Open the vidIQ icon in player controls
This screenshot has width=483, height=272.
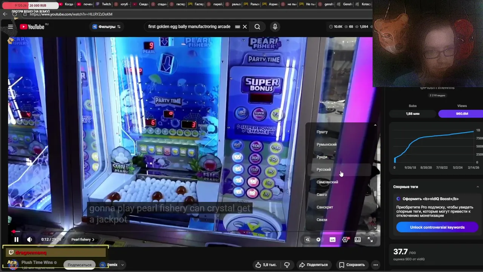point(307,240)
